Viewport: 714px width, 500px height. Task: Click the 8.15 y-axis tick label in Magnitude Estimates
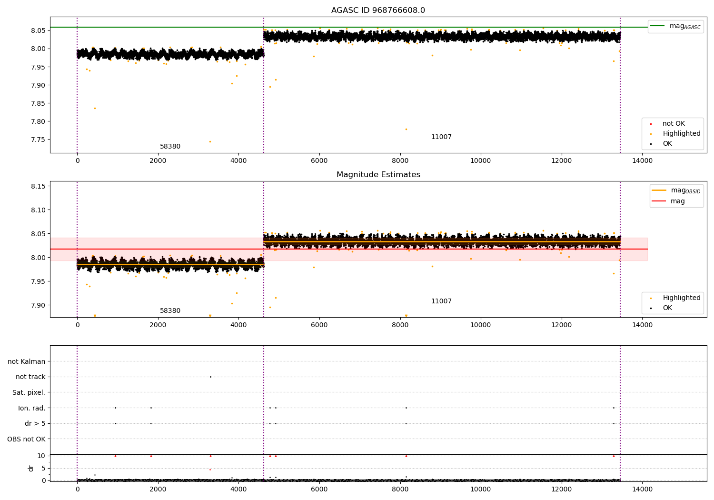coord(38,186)
